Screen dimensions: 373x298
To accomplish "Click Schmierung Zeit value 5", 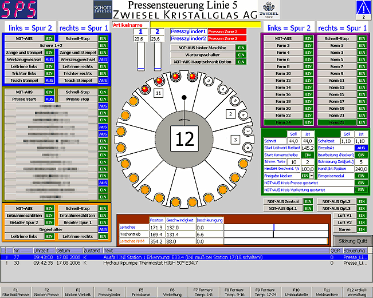I will pyautogui.click(x=361, y=162).
